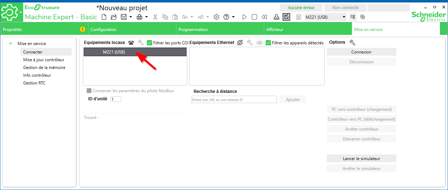
Task: Click Arrêter le simulateur button
Action: tap(361, 169)
